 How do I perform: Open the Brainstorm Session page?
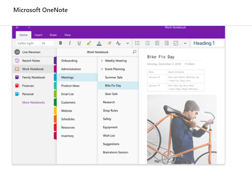pyautogui.click(x=118, y=152)
